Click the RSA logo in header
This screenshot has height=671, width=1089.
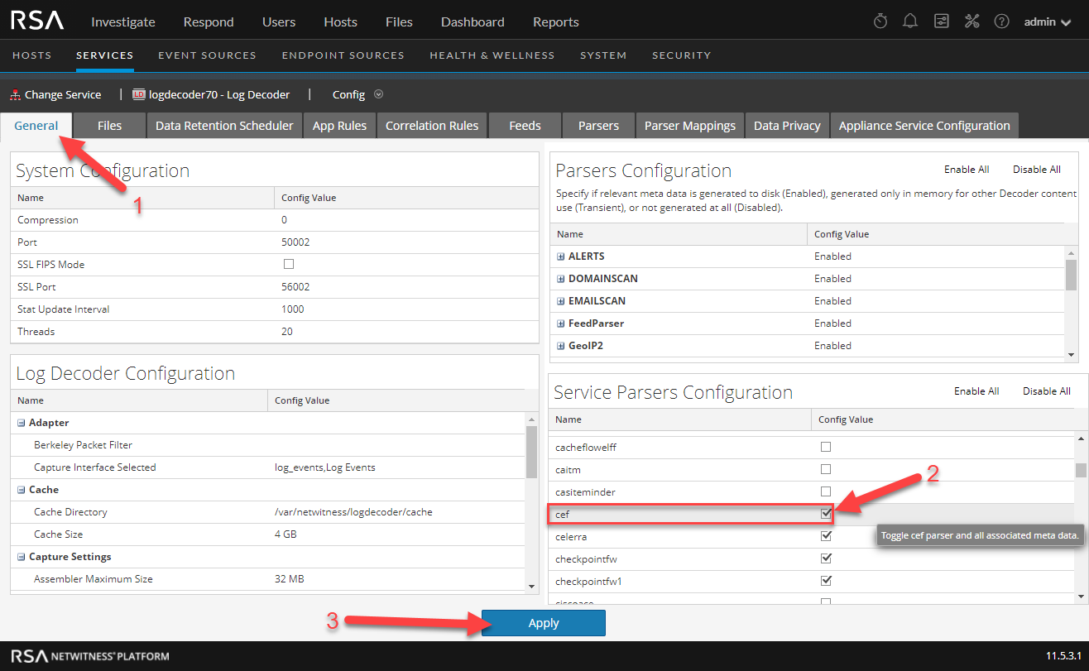[x=37, y=21]
